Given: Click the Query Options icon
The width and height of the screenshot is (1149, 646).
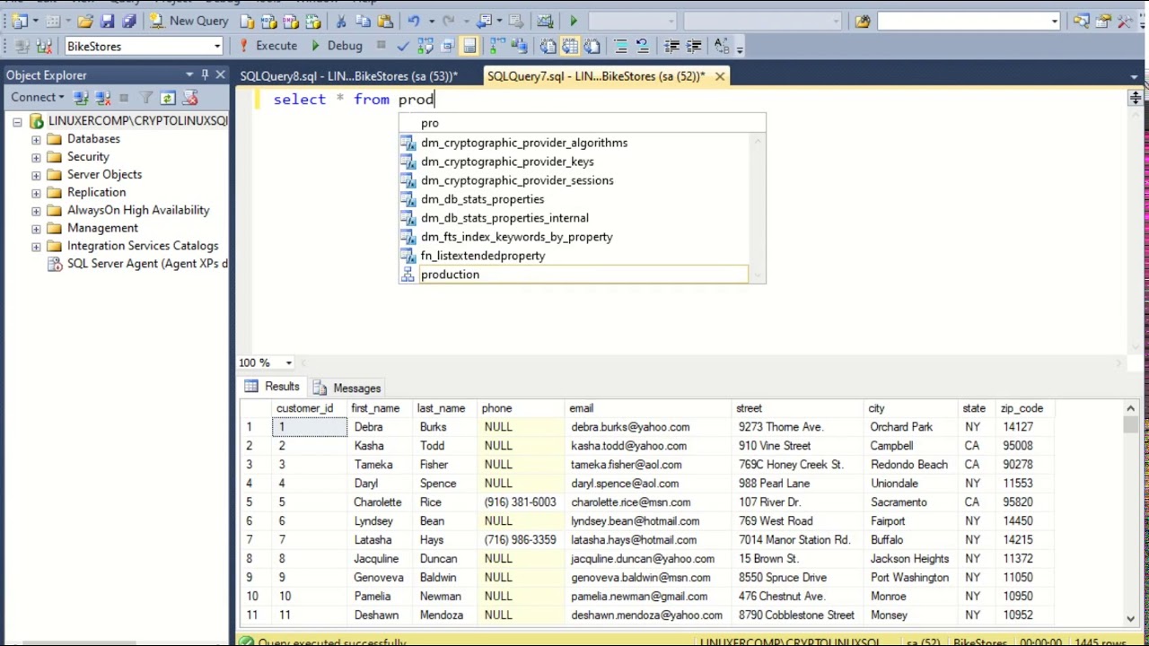Looking at the screenshot, I should pyautogui.click(x=446, y=46).
